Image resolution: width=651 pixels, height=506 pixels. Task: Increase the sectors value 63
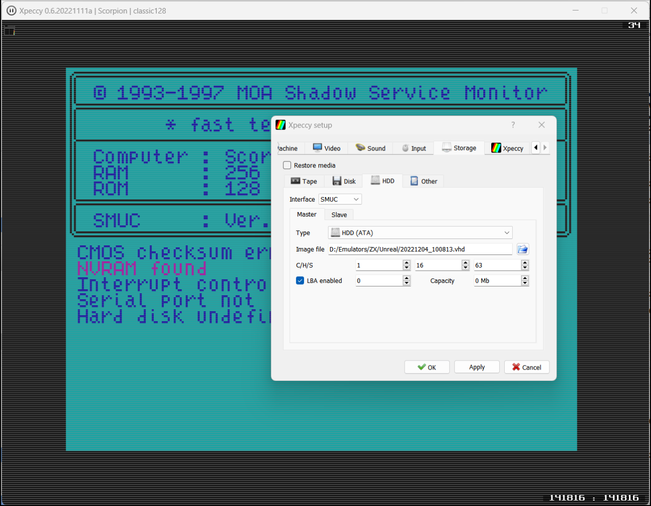point(525,262)
